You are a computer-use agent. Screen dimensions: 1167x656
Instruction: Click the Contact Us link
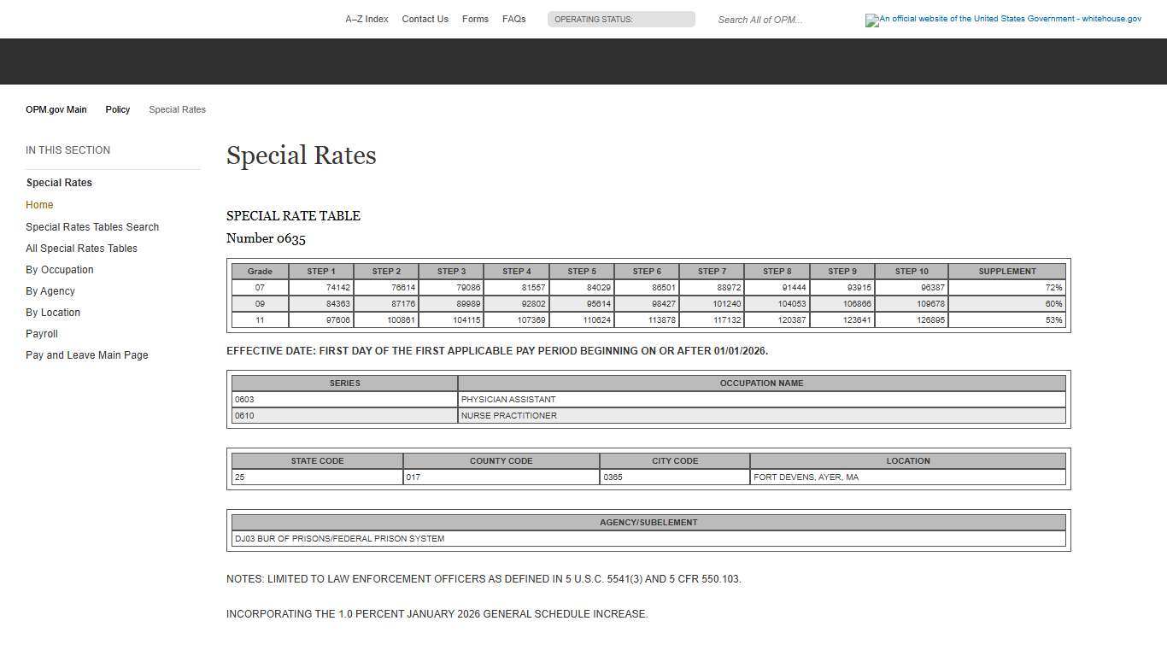[425, 19]
